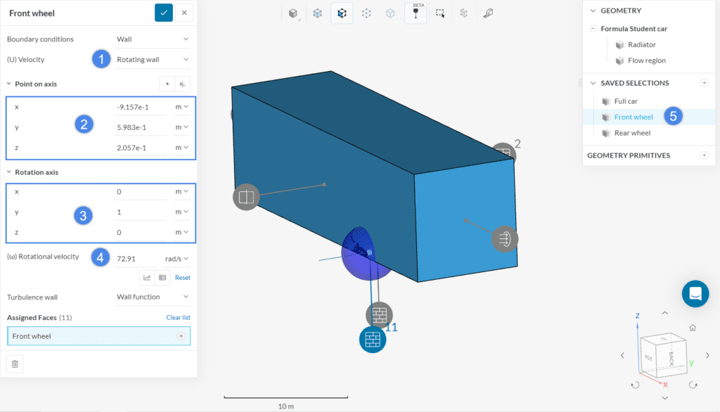
Task: Select the measure tool icon
Action: (489, 13)
